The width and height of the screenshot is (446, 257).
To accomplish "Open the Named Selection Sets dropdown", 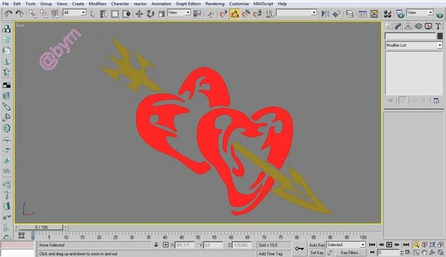I will 297,13.
